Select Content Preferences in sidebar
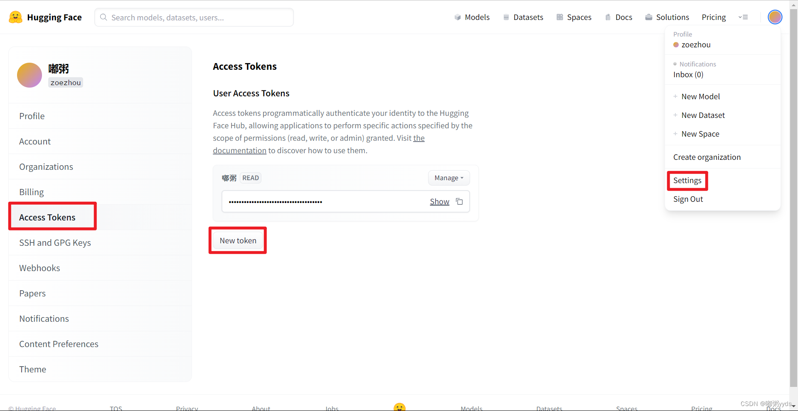 click(x=100, y=344)
